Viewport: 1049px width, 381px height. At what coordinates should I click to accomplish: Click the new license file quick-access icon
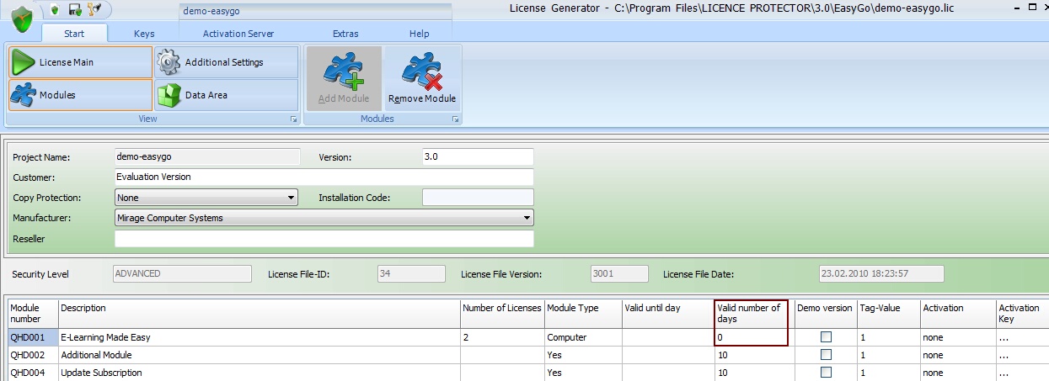56,9
